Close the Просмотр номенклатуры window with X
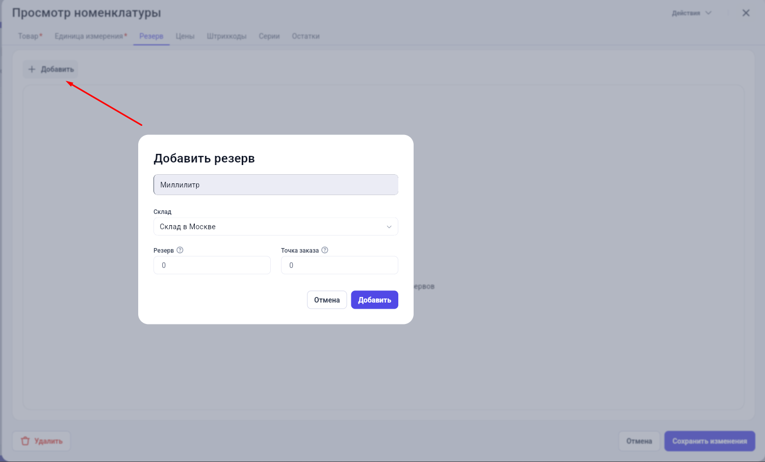This screenshot has height=462, width=765. click(x=746, y=13)
